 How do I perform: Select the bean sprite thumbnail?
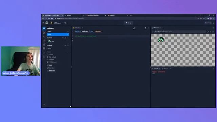[49, 41]
